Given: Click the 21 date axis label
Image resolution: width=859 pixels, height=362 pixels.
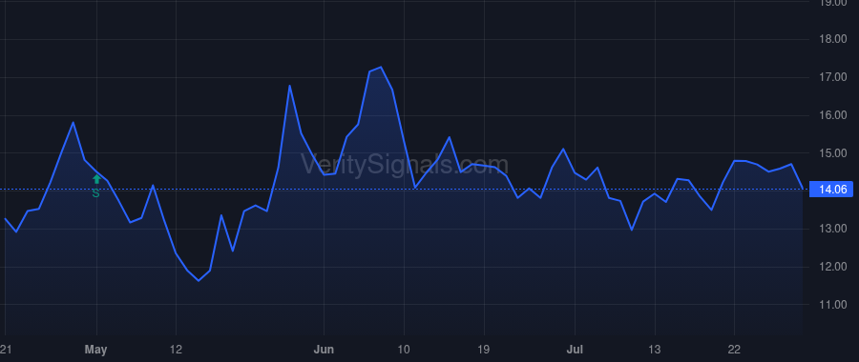Looking at the screenshot, I should 6,350.
